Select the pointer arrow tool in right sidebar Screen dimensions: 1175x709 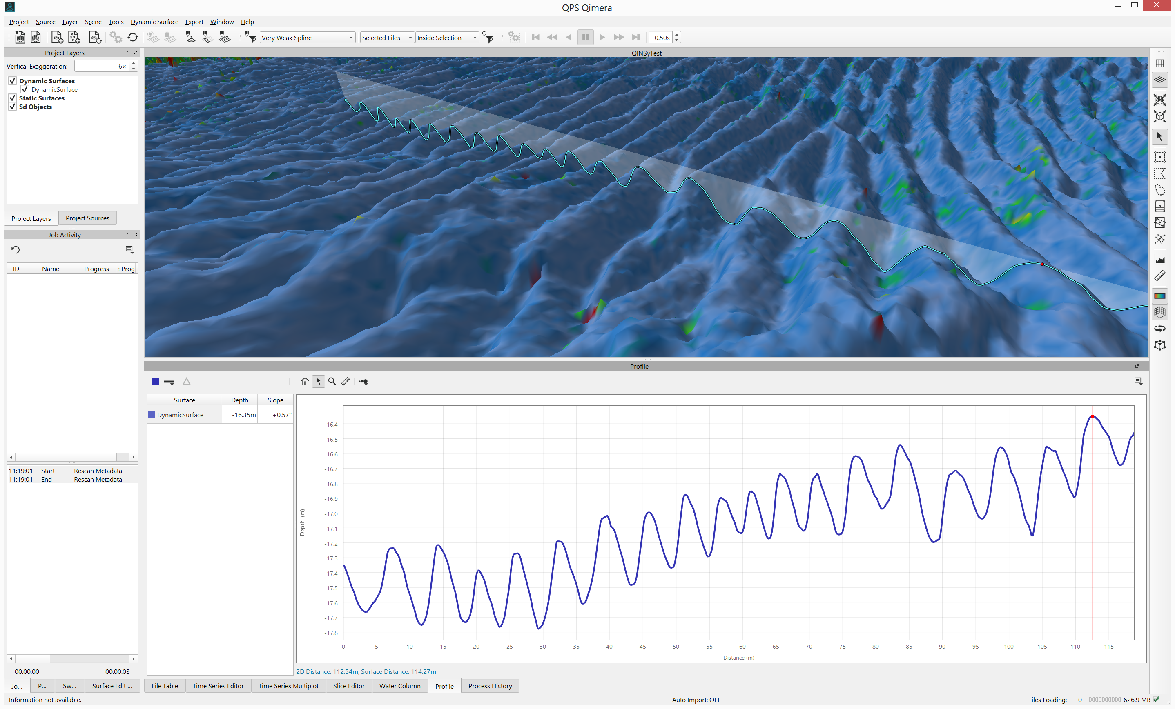coord(1159,137)
